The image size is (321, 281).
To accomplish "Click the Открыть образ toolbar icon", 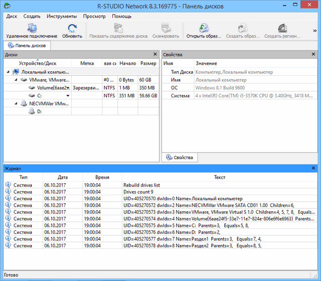I will (203, 29).
